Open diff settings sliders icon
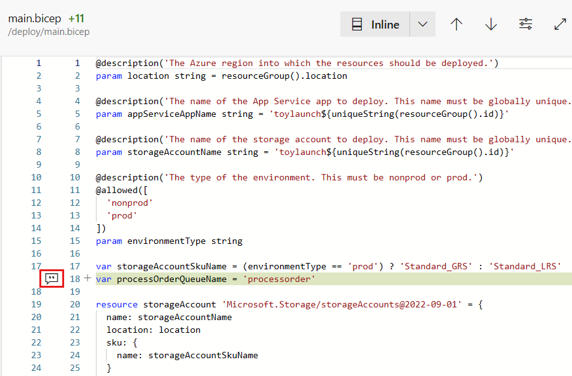Screen dimensions: 572x376 click(x=526, y=25)
